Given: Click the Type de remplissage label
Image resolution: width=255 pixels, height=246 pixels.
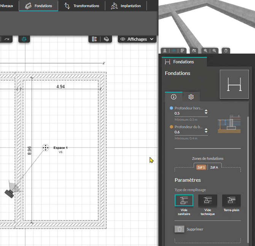Looking at the screenshot, I should point(190,190).
